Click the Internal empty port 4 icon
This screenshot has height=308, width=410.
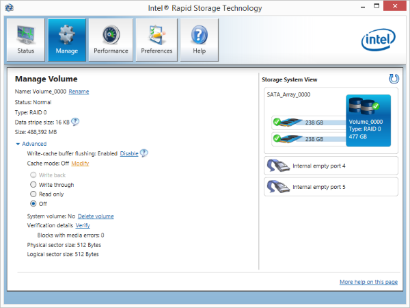pyautogui.click(x=278, y=166)
